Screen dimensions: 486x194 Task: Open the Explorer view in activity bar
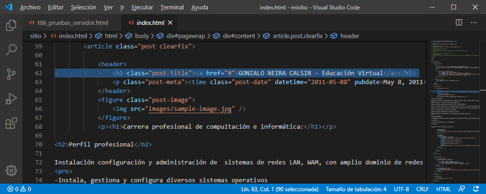click(x=11, y=25)
